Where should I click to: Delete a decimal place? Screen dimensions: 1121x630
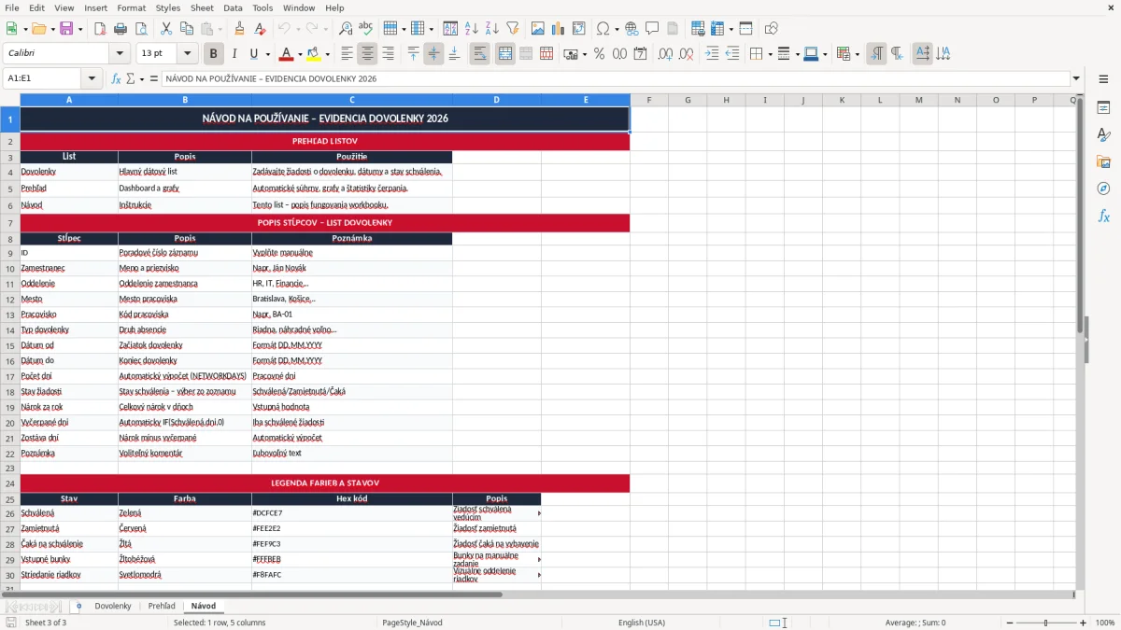point(687,54)
